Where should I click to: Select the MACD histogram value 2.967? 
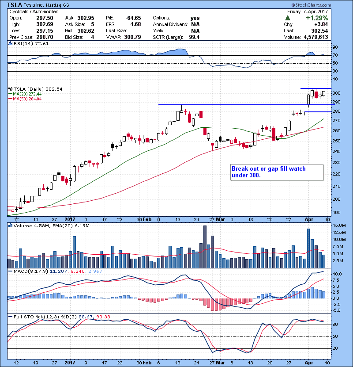click(x=95, y=271)
